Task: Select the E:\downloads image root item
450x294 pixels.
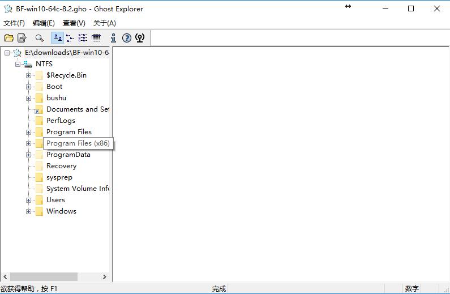Action: click(67, 53)
